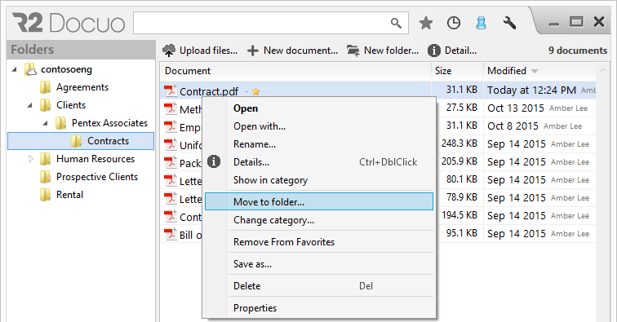Open the recent history clock icon

[x=454, y=23]
